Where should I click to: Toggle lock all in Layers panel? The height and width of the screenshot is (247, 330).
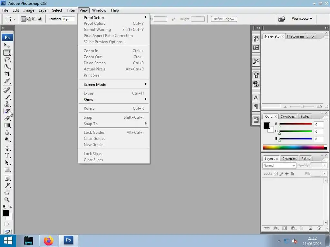[x=292, y=174]
